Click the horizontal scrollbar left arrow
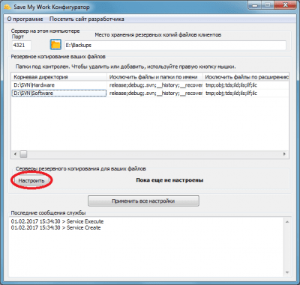This screenshot has height=285, width=300. (16, 154)
